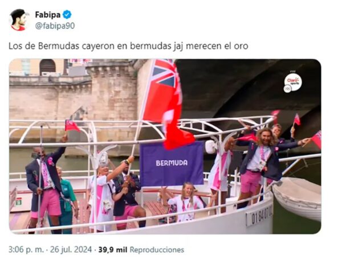Click the small red flag held by left man
This screenshot has width=342, height=259.
72,126
